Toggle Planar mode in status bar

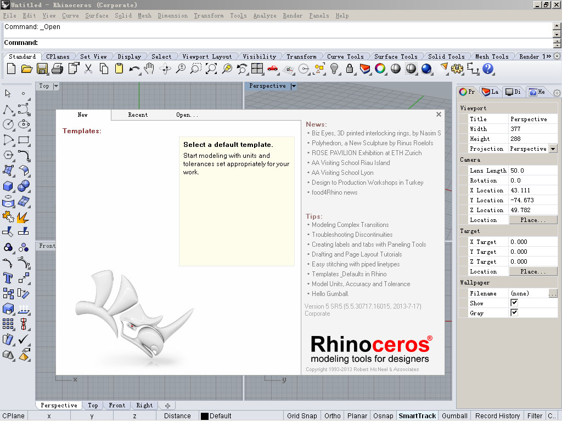click(357, 416)
